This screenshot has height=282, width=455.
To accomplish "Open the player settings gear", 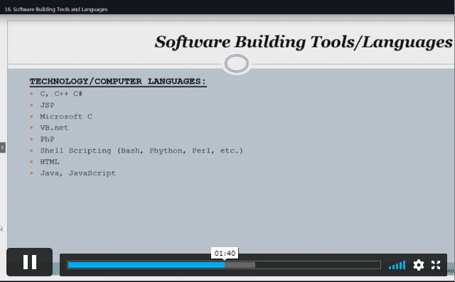I will point(419,265).
